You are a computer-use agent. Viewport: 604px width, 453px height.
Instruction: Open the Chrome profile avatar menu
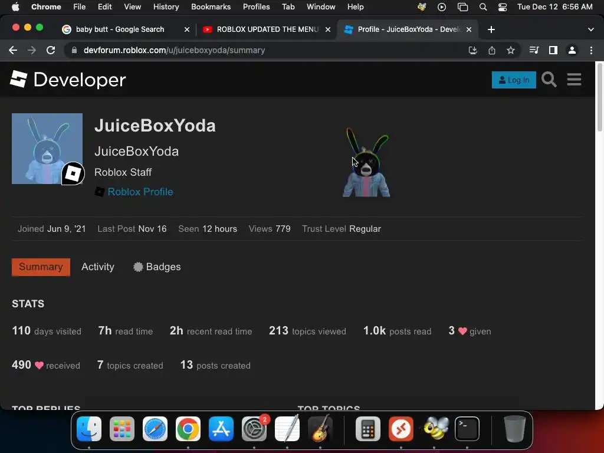[x=572, y=50]
